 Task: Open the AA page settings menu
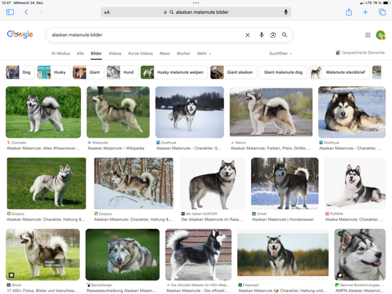107,12
